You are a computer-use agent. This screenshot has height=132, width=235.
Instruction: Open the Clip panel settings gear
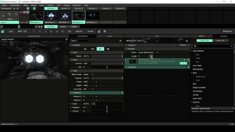click(187, 41)
